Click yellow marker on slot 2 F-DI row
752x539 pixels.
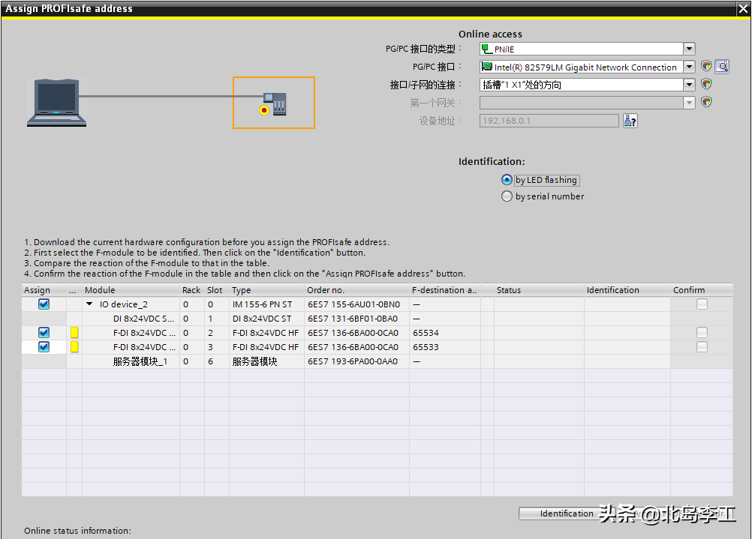click(74, 333)
